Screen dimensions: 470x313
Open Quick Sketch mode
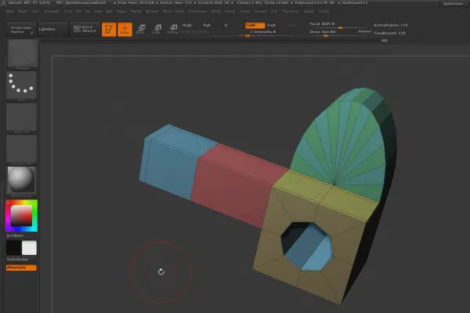click(85, 29)
